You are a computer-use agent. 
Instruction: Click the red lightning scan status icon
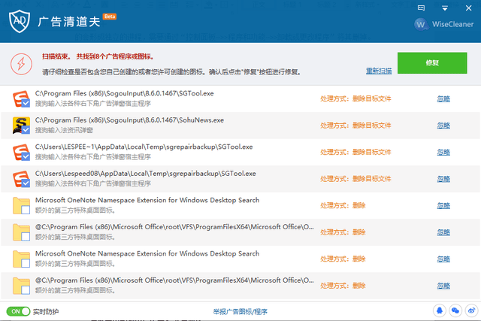coord(21,64)
